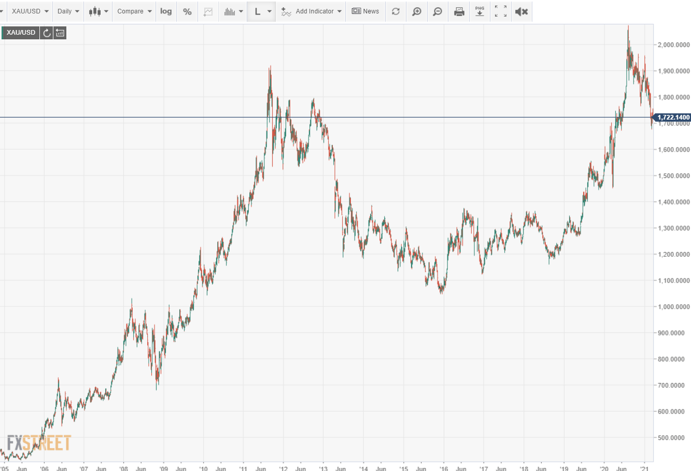Zoom out of the chart

coord(438,11)
